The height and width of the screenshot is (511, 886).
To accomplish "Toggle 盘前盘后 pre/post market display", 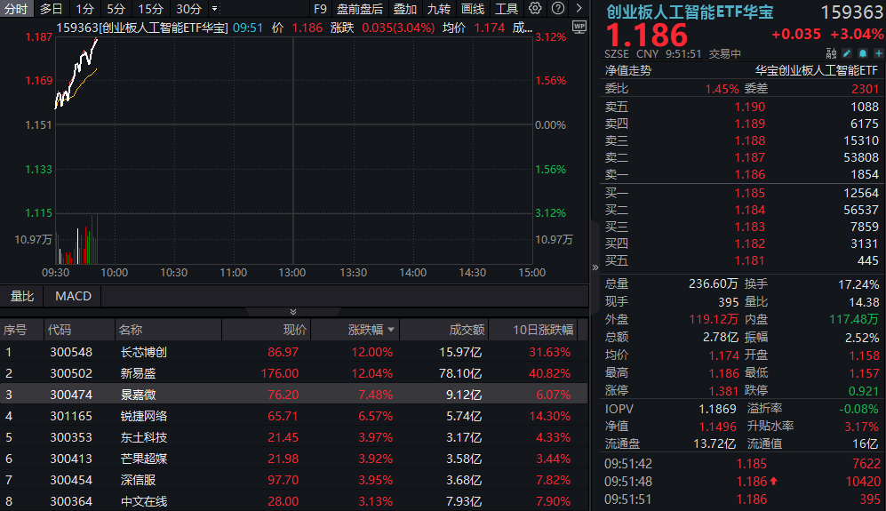I will coord(359,9).
